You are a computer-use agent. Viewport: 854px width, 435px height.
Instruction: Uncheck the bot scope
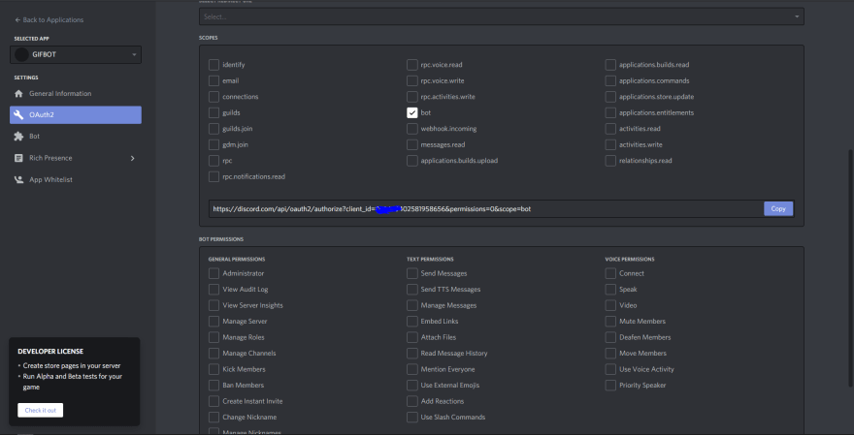point(411,112)
